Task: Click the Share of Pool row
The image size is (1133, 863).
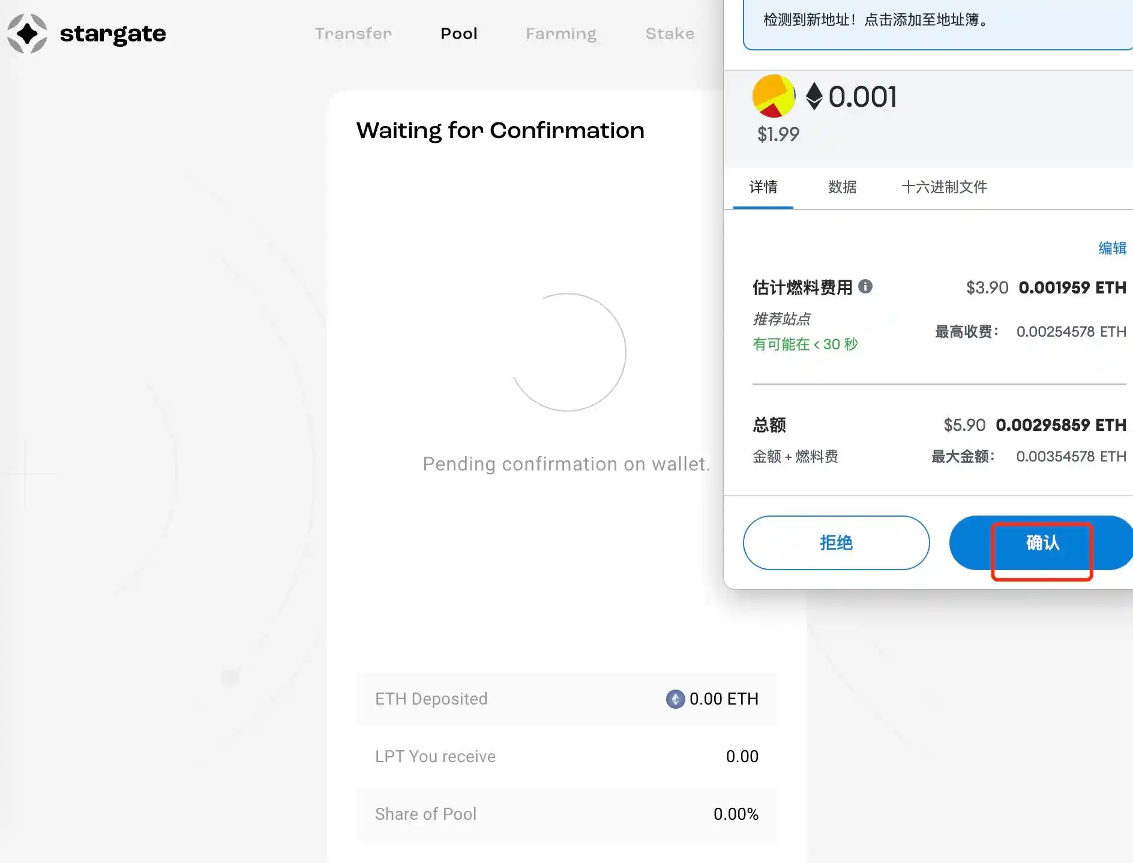Action: coord(566,814)
